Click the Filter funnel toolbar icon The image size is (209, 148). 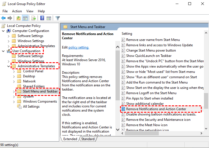(58, 18)
